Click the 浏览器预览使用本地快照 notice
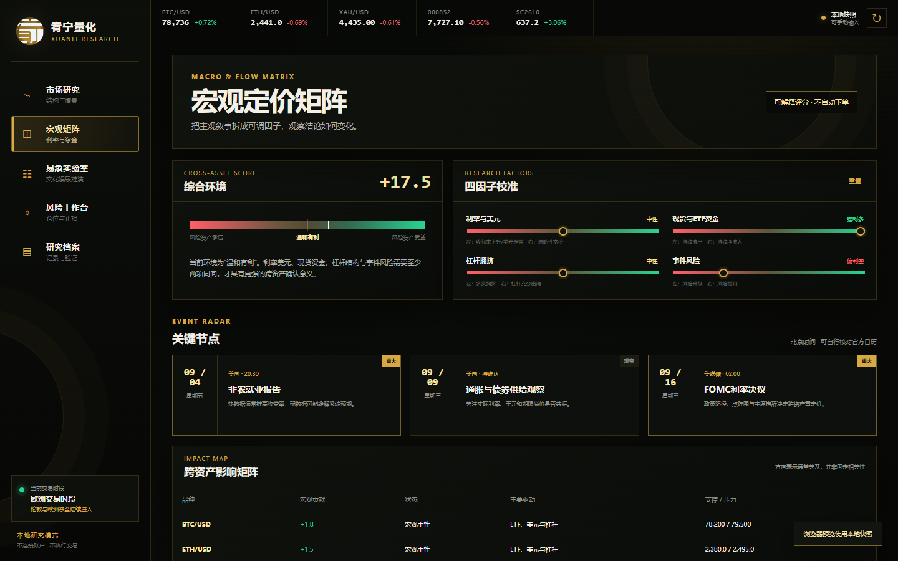898x561 pixels. (x=838, y=534)
